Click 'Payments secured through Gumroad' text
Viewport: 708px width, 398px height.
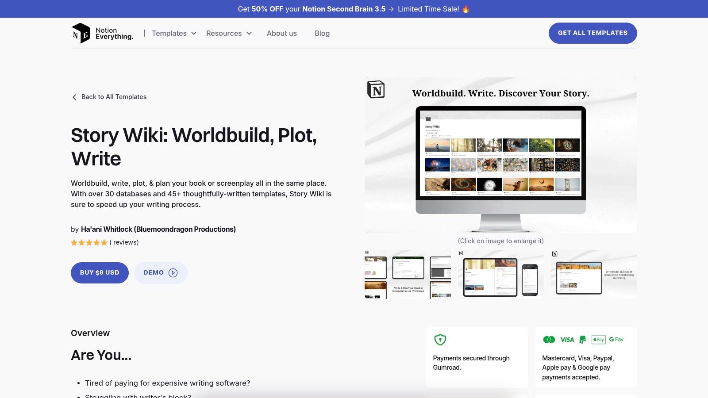pyautogui.click(x=471, y=363)
